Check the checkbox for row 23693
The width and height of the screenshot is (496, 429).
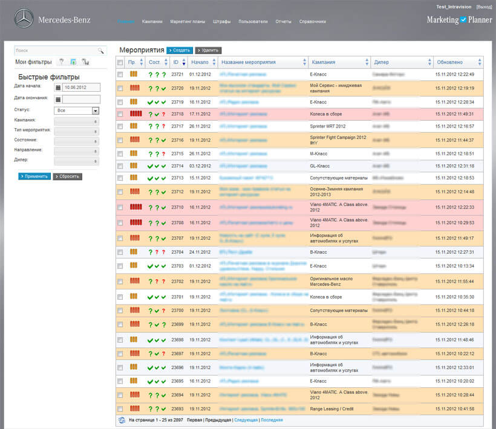(120, 409)
